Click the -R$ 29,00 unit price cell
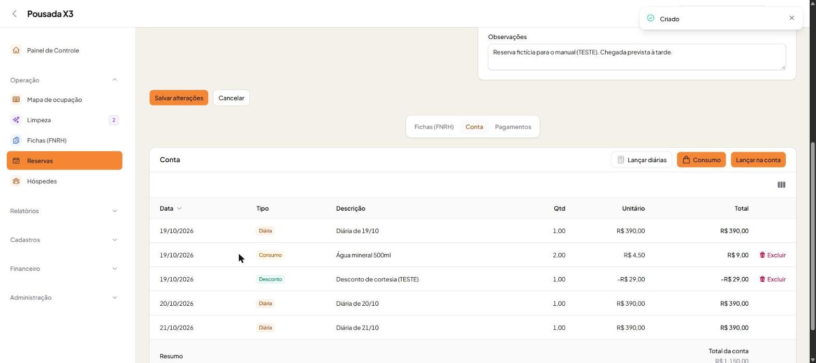The width and height of the screenshot is (816, 363). (631, 279)
